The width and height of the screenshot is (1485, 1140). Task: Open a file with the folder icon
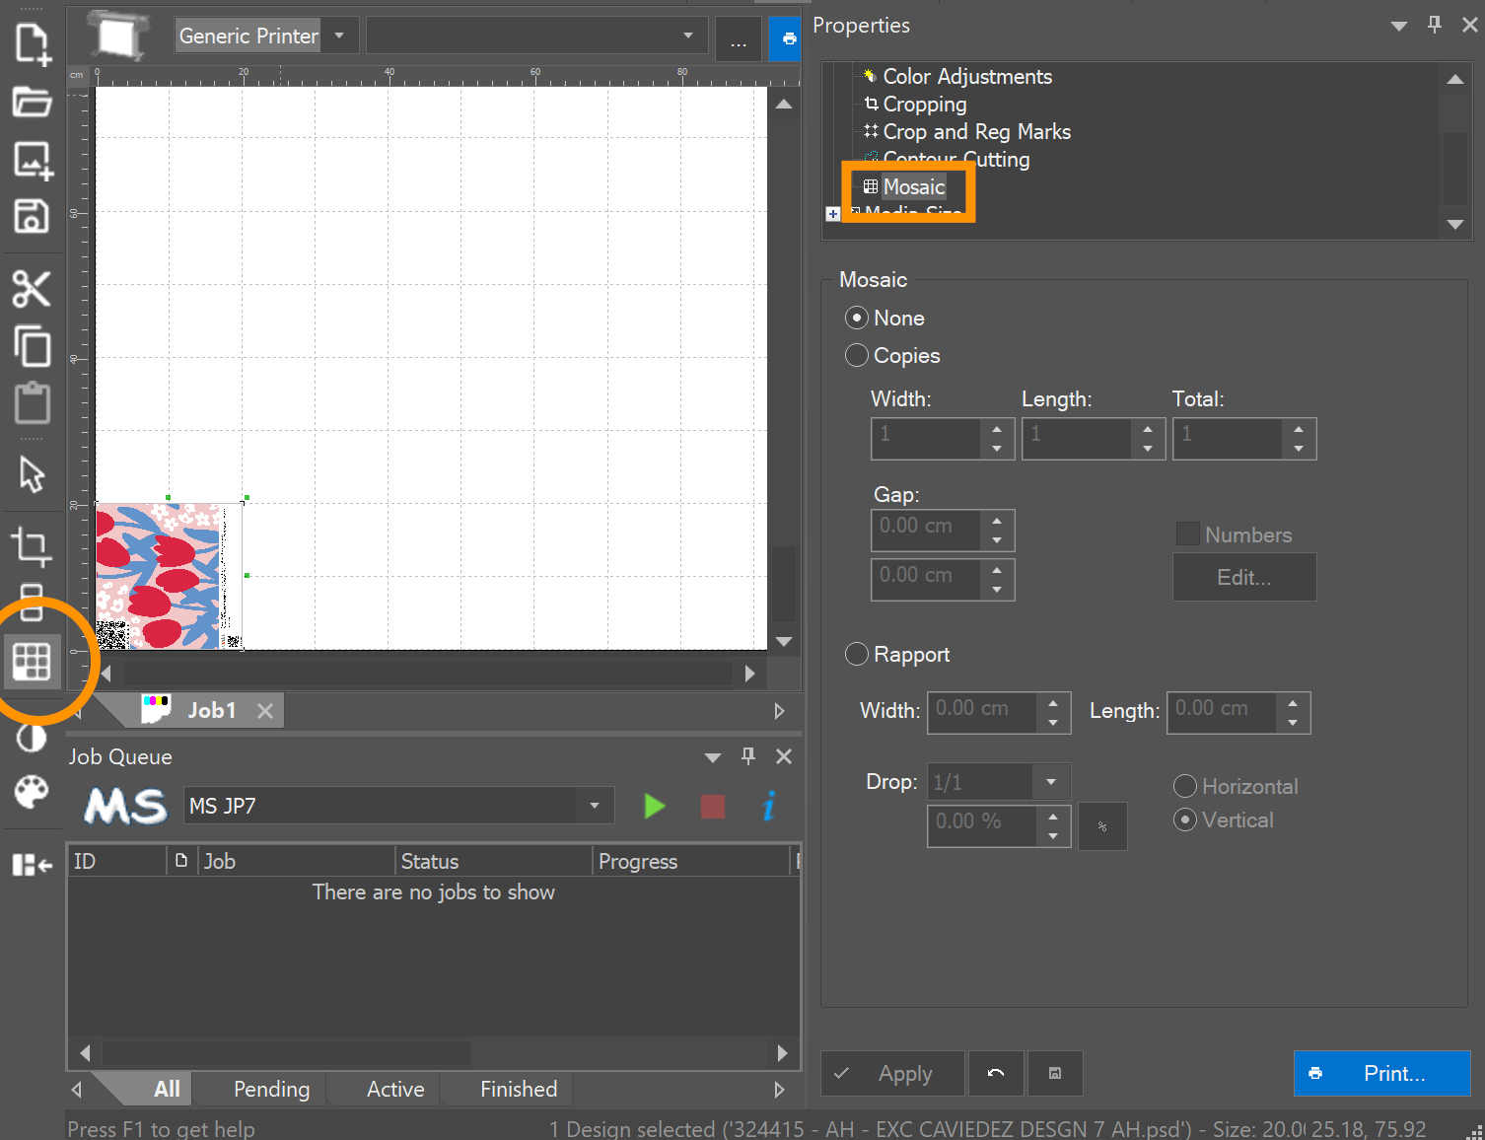click(x=32, y=102)
